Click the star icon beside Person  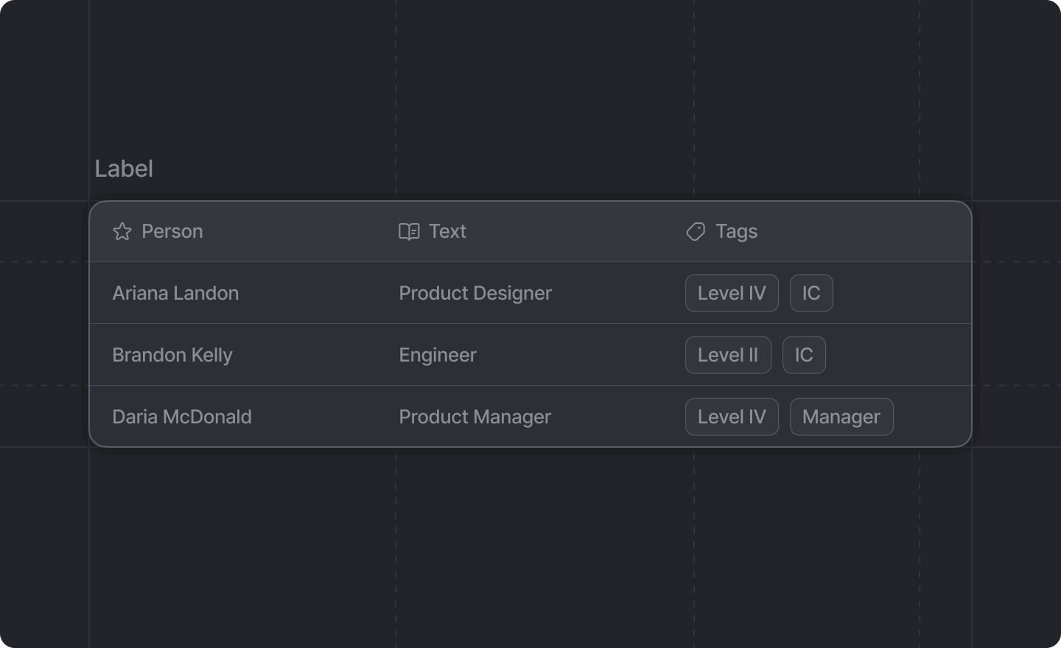[122, 232]
